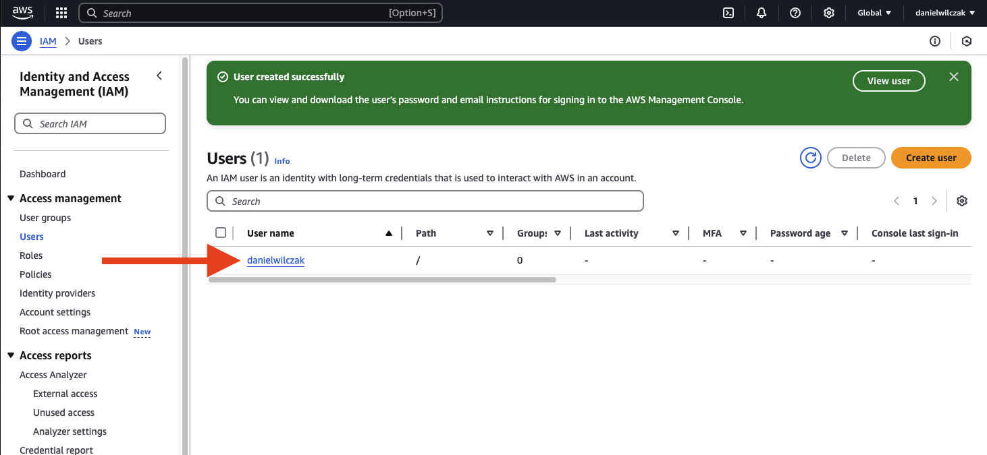Open the Global region dropdown
The height and width of the screenshot is (455, 987).
(874, 13)
